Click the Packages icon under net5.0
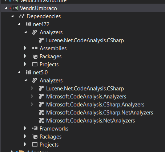 pyautogui.click(x=35, y=136)
